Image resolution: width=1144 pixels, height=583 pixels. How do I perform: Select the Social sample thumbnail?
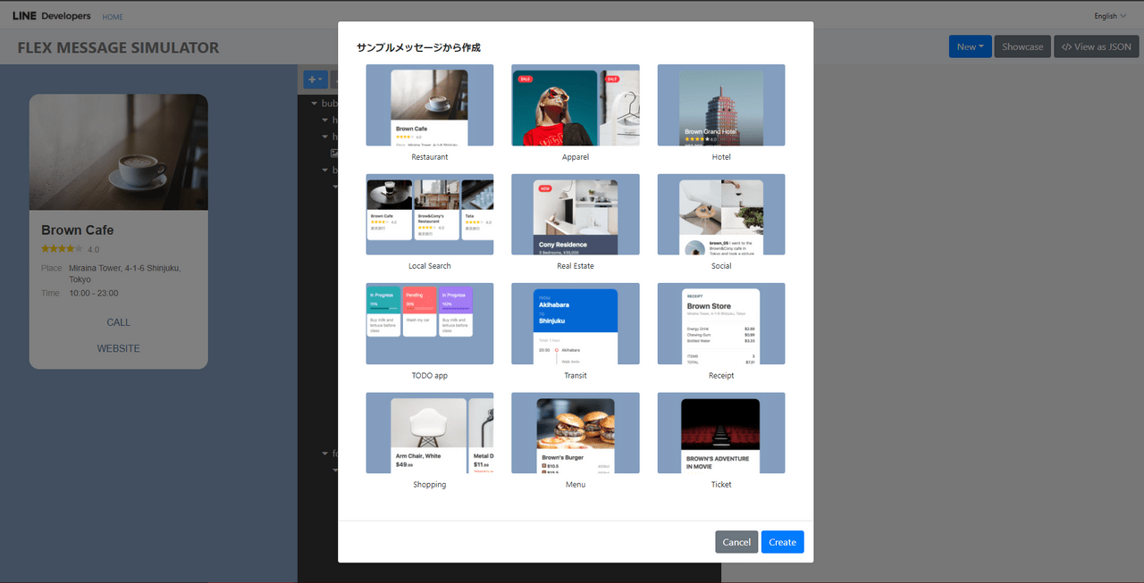click(721, 214)
